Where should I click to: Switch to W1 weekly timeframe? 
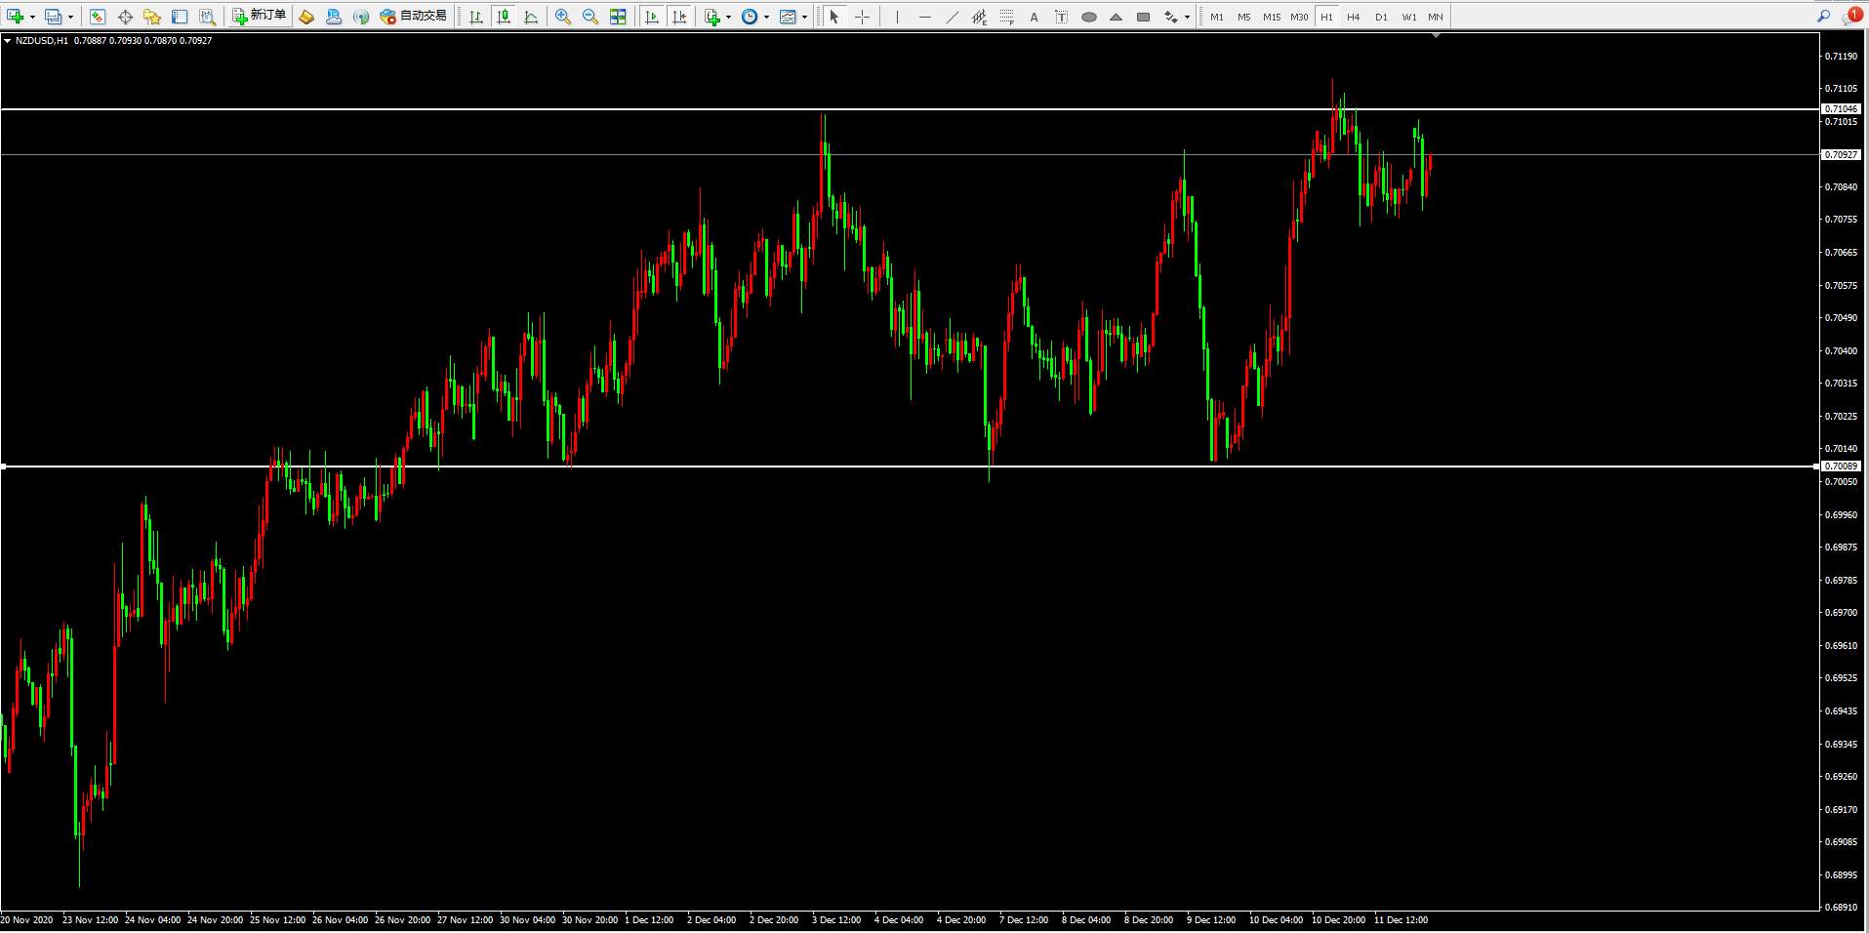[1408, 17]
